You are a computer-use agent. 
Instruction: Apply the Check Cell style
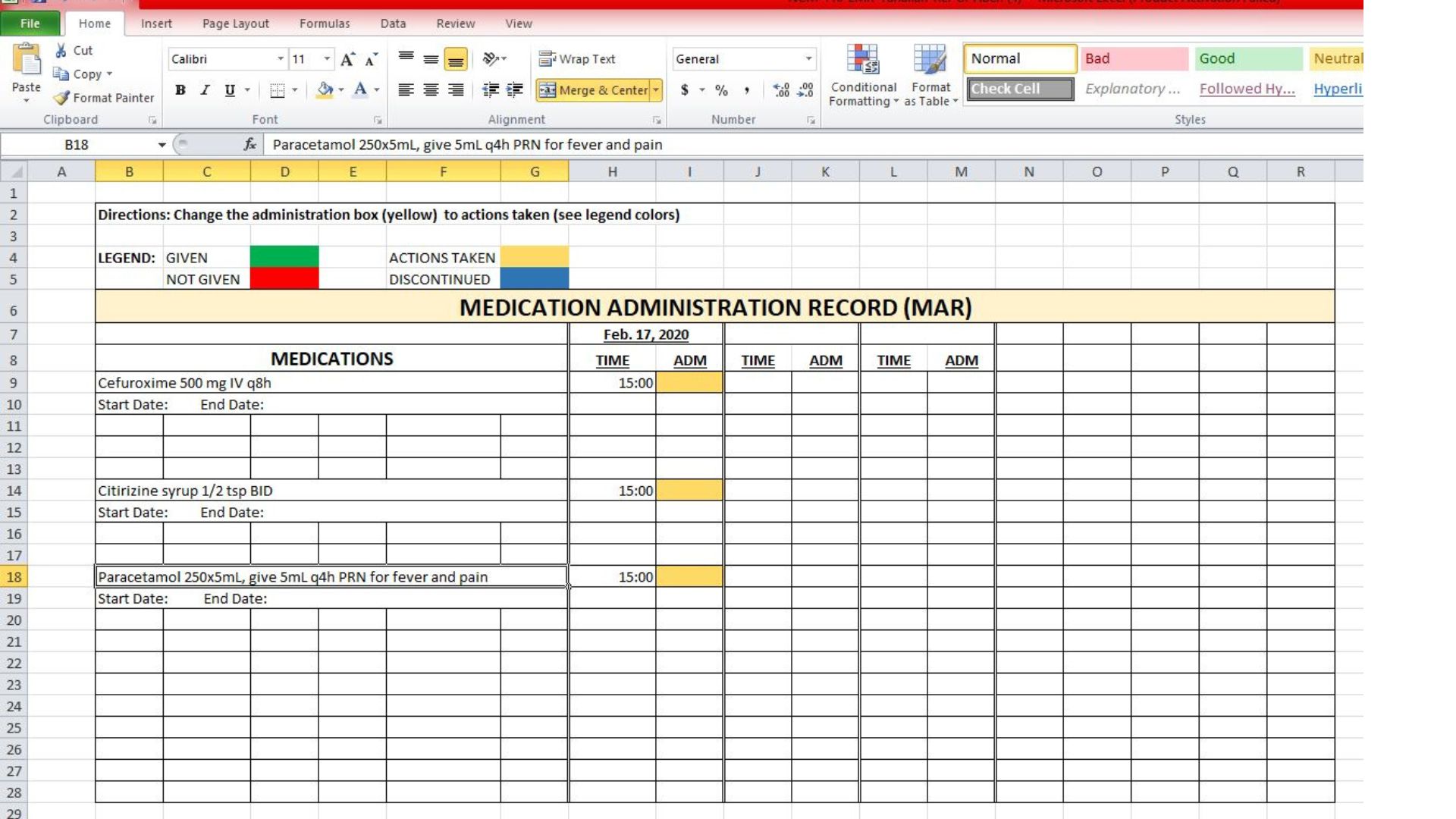coord(1019,89)
